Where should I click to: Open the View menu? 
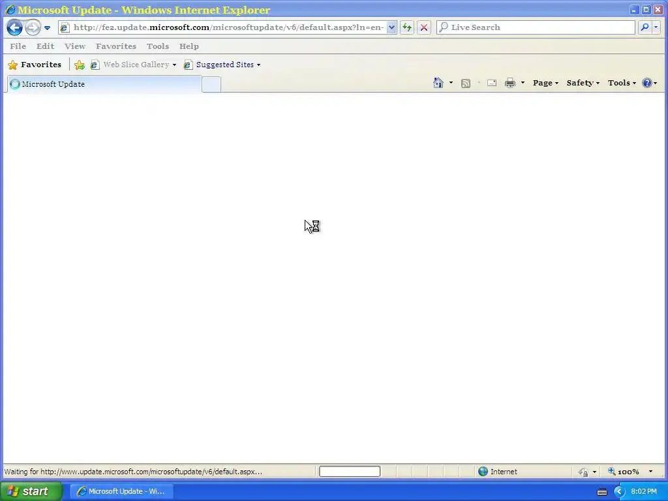[75, 46]
